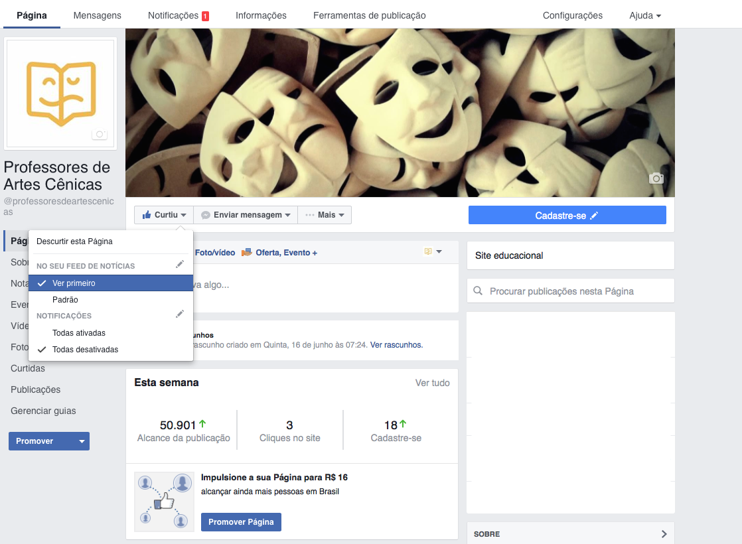Click the Cadastre-se stat with 18
The width and height of the screenshot is (742, 544).
click(396, 431)
